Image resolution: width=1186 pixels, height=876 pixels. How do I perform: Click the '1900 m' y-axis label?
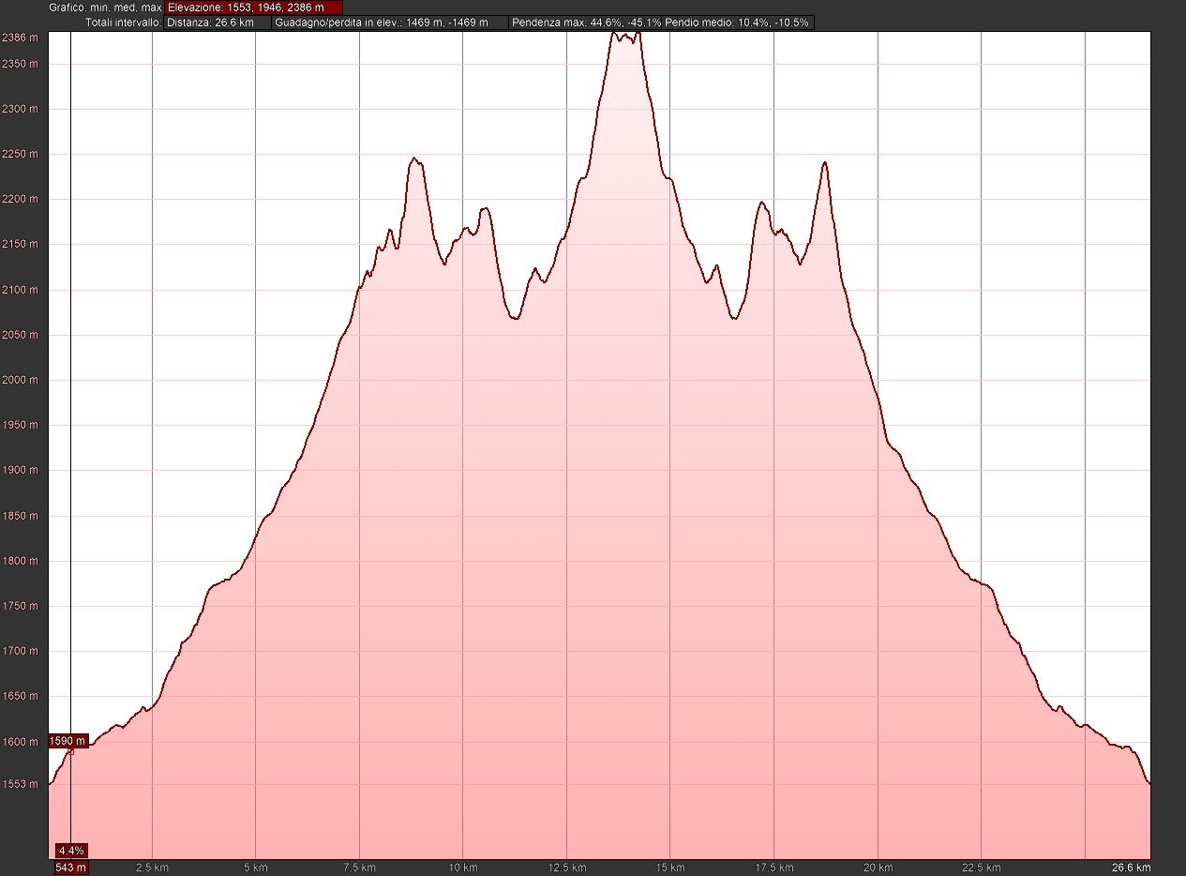click(20, 470)
